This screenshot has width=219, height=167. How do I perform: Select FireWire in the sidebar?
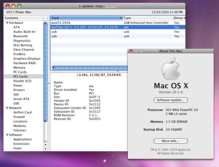point(19,54)
